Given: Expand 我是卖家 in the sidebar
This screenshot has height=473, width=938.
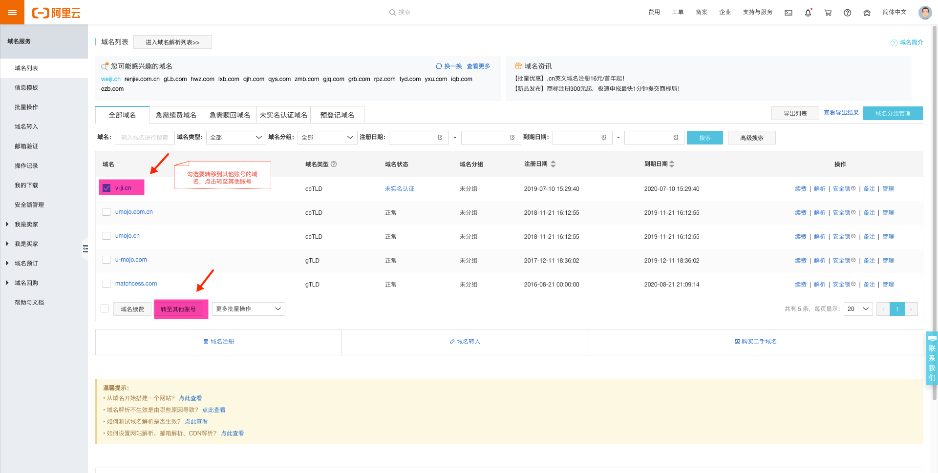Looking at the screenshot, I should (x=26, y=225).
